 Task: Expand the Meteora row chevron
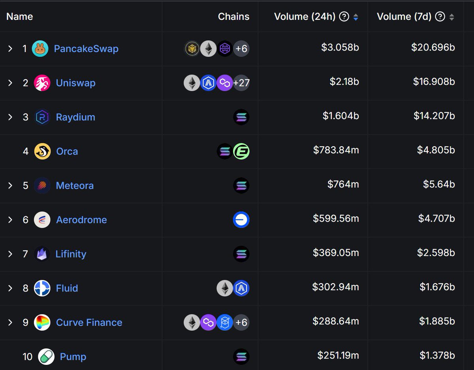(x=10, y=185)
